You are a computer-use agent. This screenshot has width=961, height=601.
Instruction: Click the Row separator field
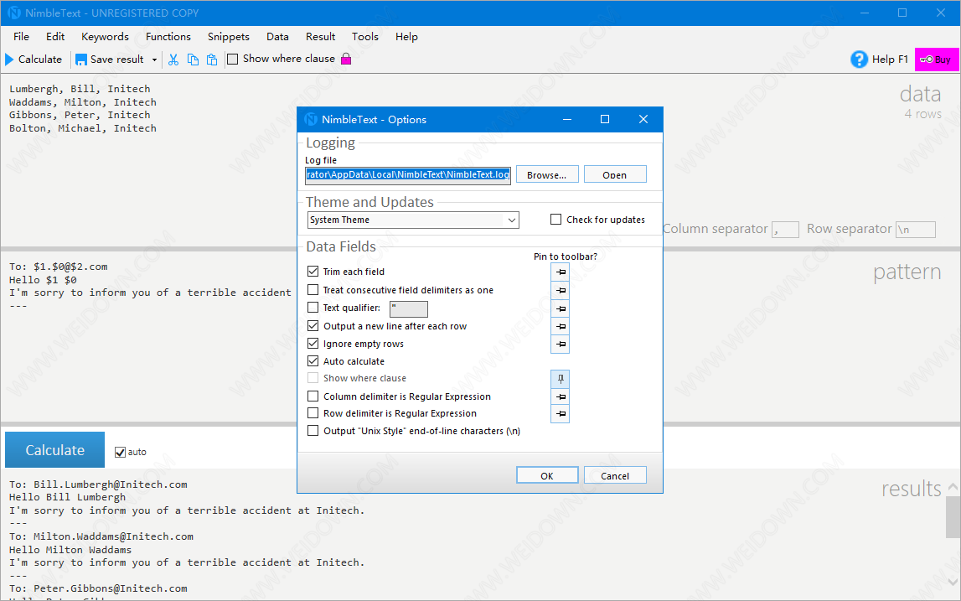tap(916, 230)
